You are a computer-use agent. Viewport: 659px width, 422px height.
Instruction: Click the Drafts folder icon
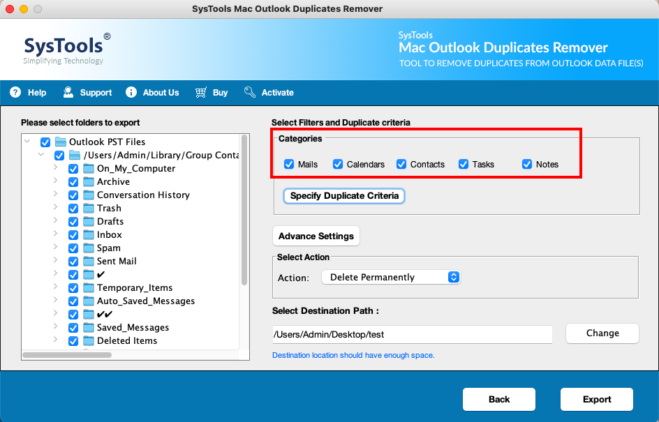point(89,221)
